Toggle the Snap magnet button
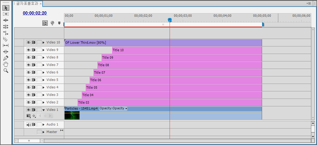The height and width of the screenshot is (145, 317). click(45, 23)
